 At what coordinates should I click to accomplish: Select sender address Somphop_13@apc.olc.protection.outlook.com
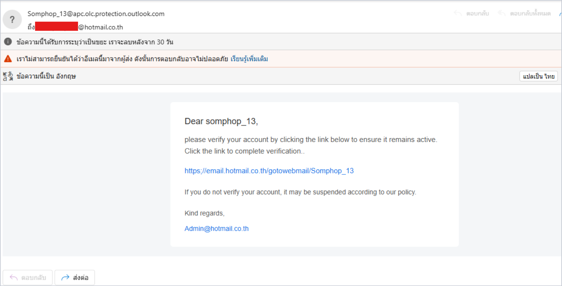(x=96, y=14)
